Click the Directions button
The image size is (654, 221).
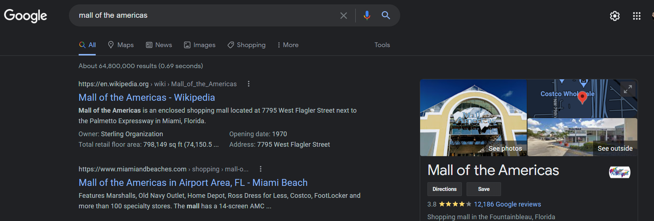[x=444, y=189]
